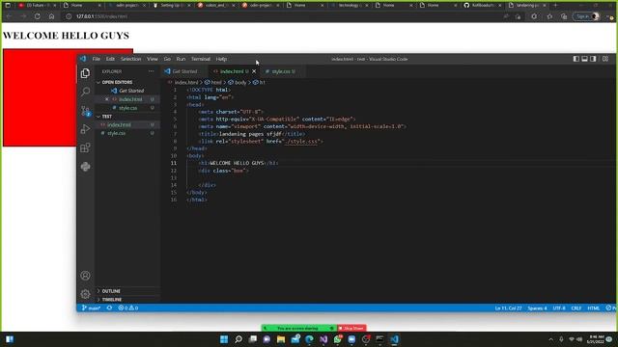Click the red box on the web page

click(x=40, y=97)
